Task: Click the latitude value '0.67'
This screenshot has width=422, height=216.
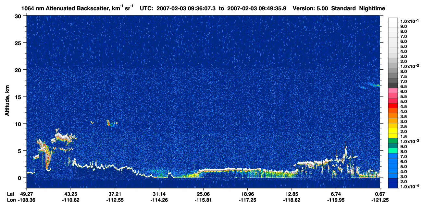Action: [380, 194]
